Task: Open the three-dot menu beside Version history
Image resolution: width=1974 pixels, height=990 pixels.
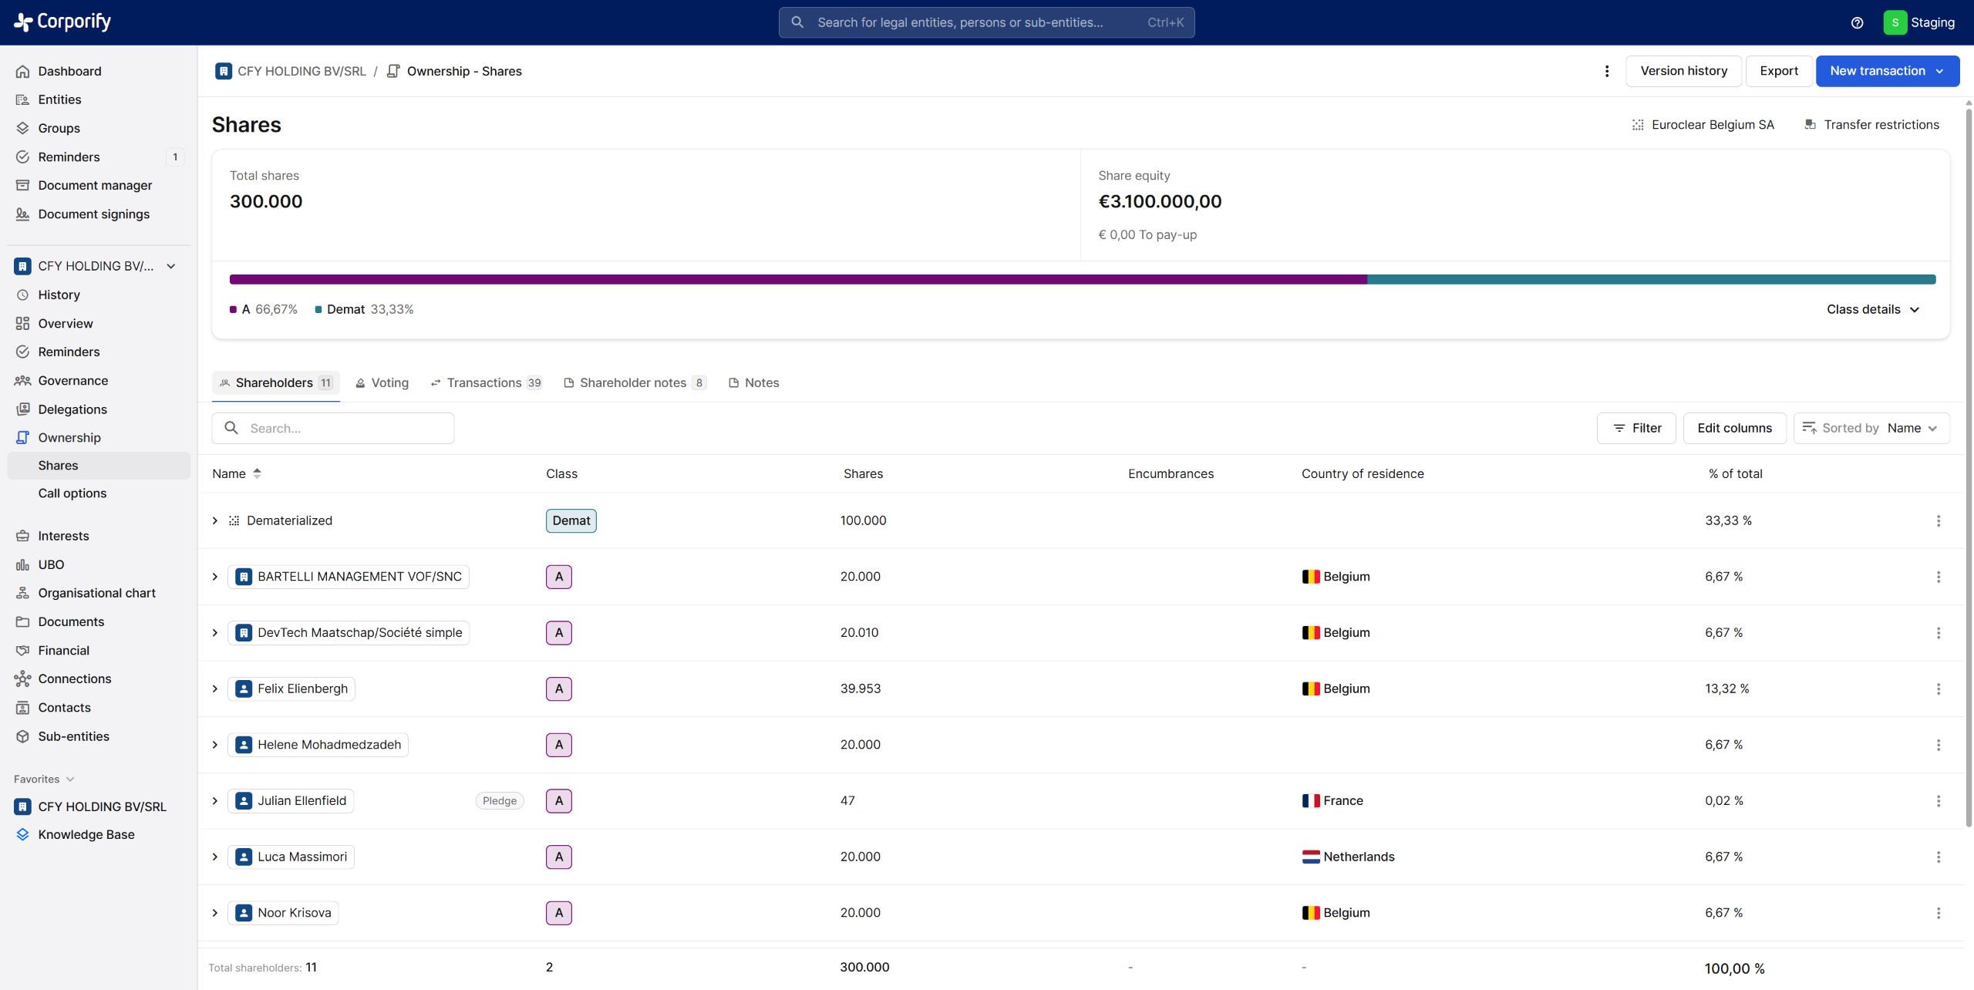Action: [1606, 71]
